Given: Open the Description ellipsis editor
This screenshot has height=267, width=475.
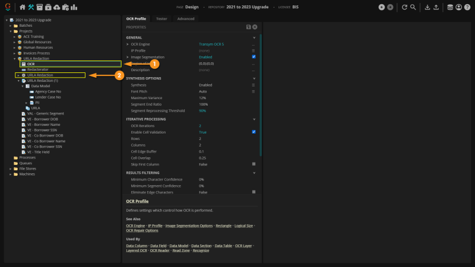Looking at the screenshot, I should (254, 70).
